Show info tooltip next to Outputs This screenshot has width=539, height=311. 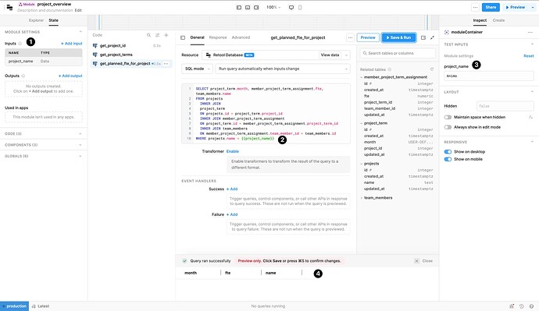(x=23, y=76)
